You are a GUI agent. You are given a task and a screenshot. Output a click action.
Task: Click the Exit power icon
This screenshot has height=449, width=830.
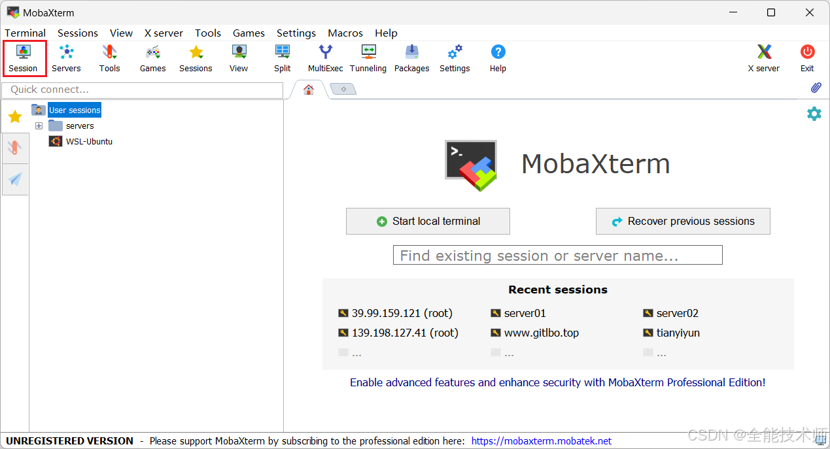[807, 58]
